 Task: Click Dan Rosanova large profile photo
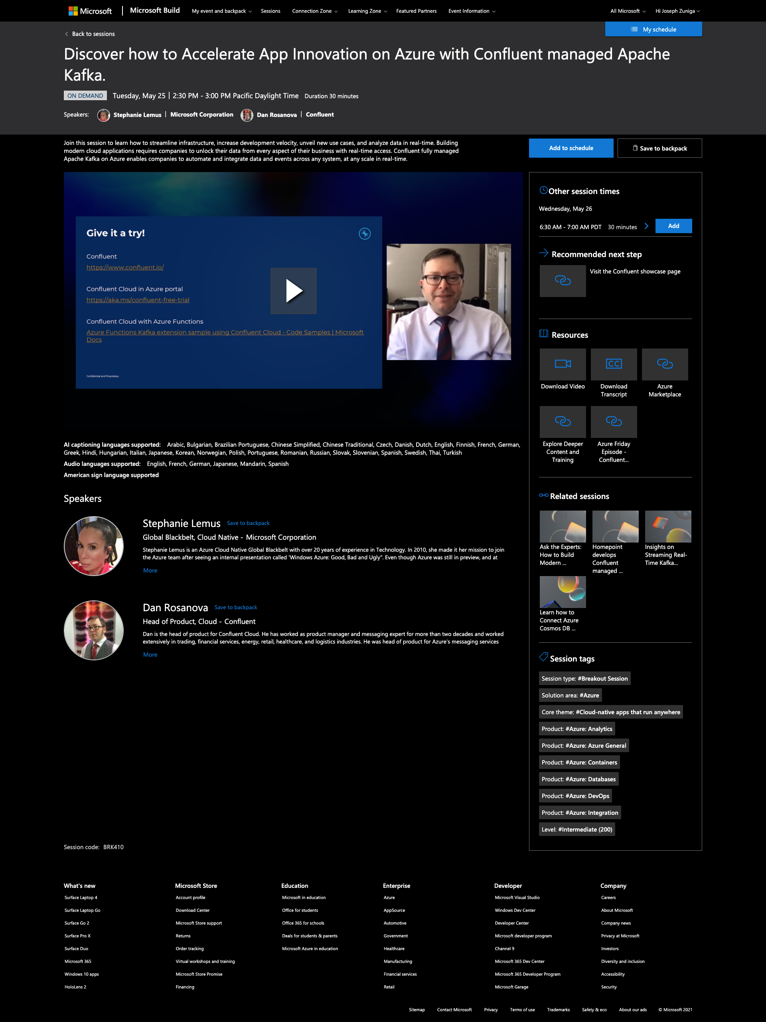coord(94,630)
